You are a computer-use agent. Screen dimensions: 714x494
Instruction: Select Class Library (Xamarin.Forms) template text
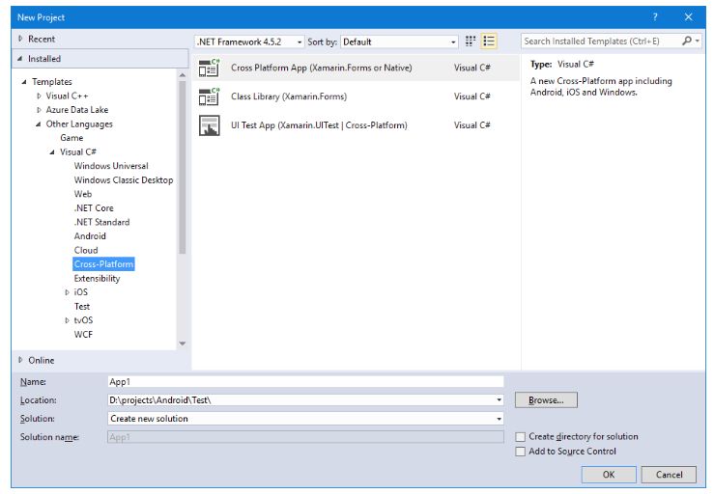(x=289, y=96)
